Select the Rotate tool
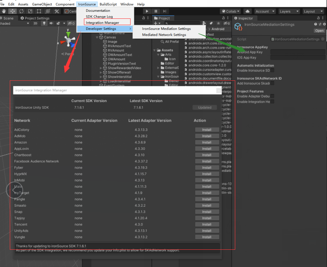Screen dimensions: 327x267 pyautogui.click(x=21, y=11)
